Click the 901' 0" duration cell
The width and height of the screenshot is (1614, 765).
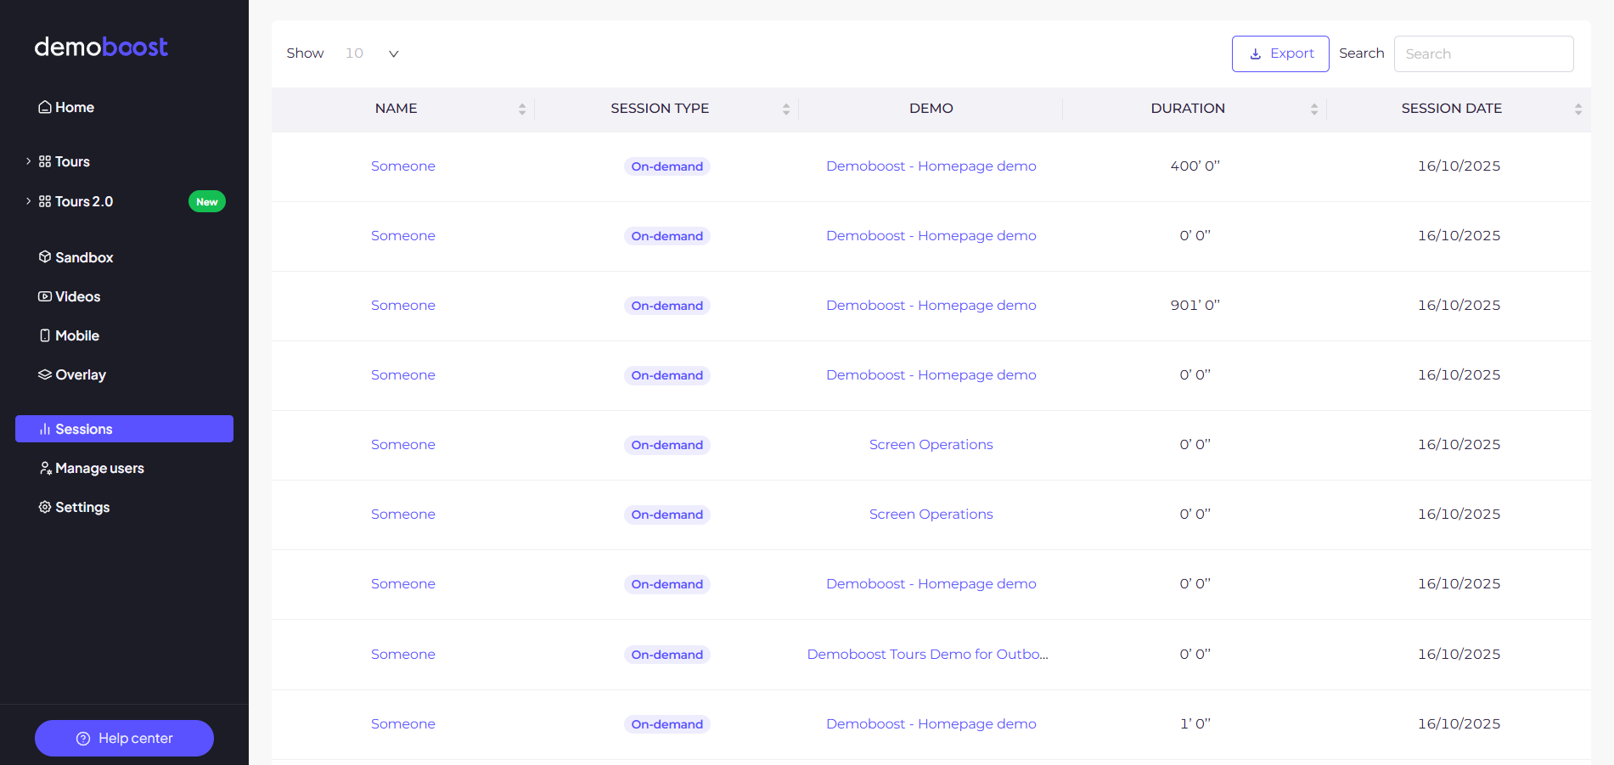point(1195,305)
